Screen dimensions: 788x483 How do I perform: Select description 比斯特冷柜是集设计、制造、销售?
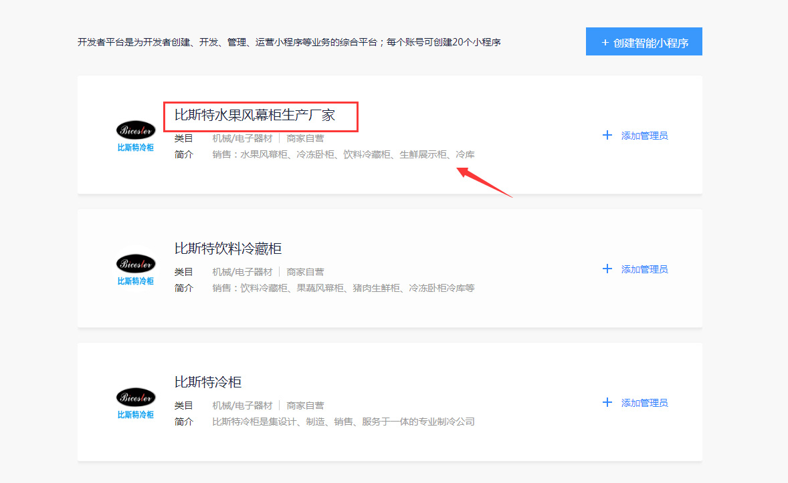coord(282,422)
